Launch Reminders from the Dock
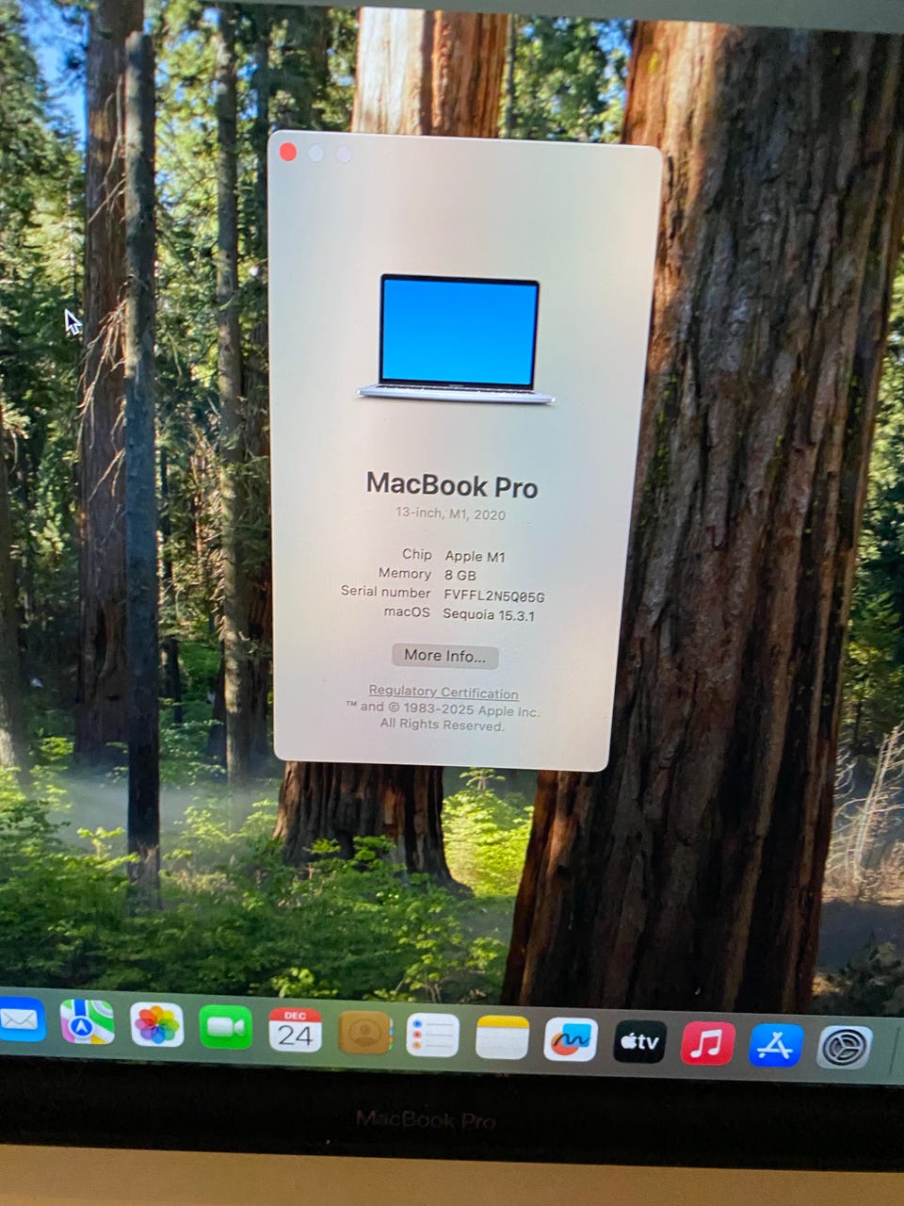 coord(432,1035)
